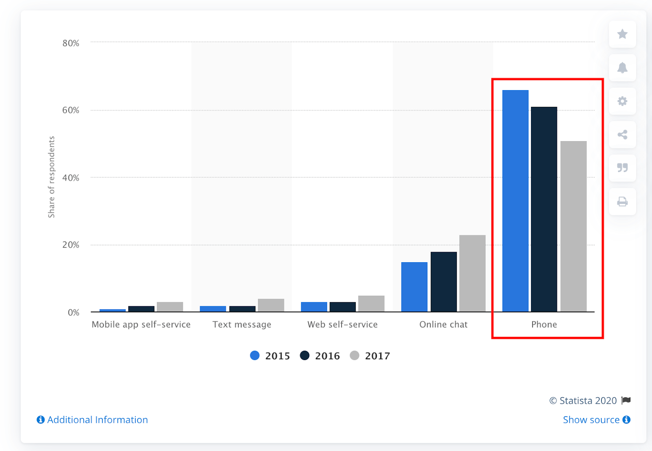Click the flag icon beside Statista 2020
This screenshot has width=652, height=451.
click(626, 400)
